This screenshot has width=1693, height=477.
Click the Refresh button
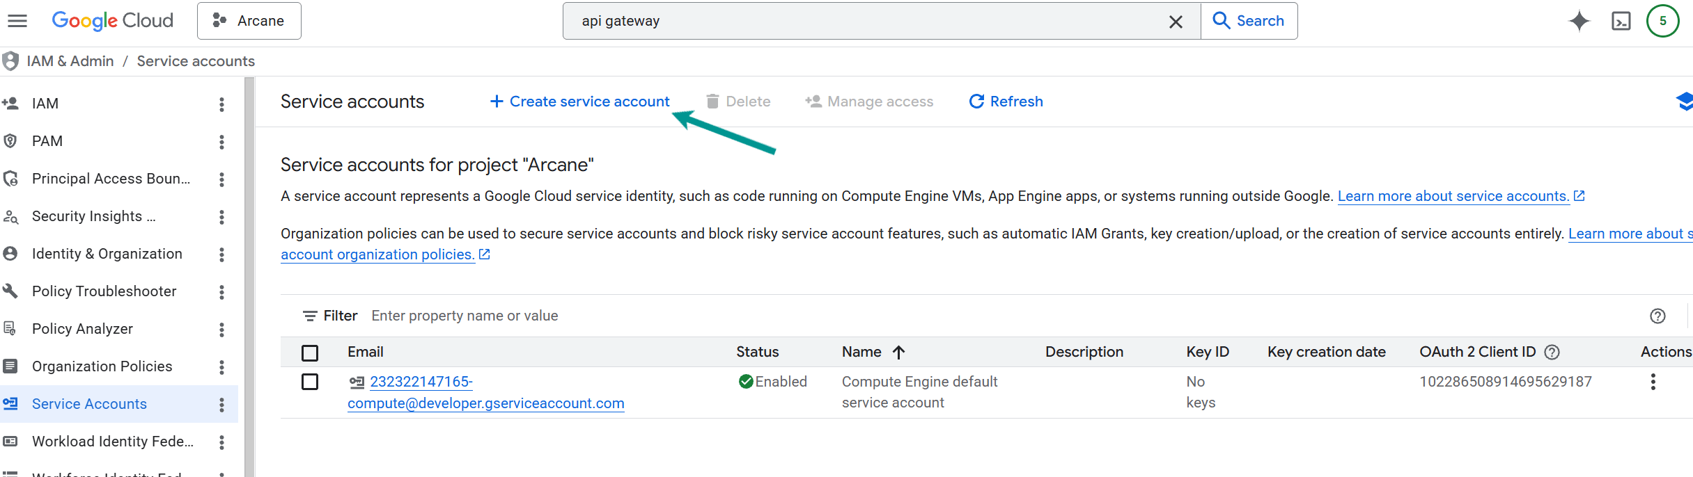pyautogui.click(x=1006, y=102)
